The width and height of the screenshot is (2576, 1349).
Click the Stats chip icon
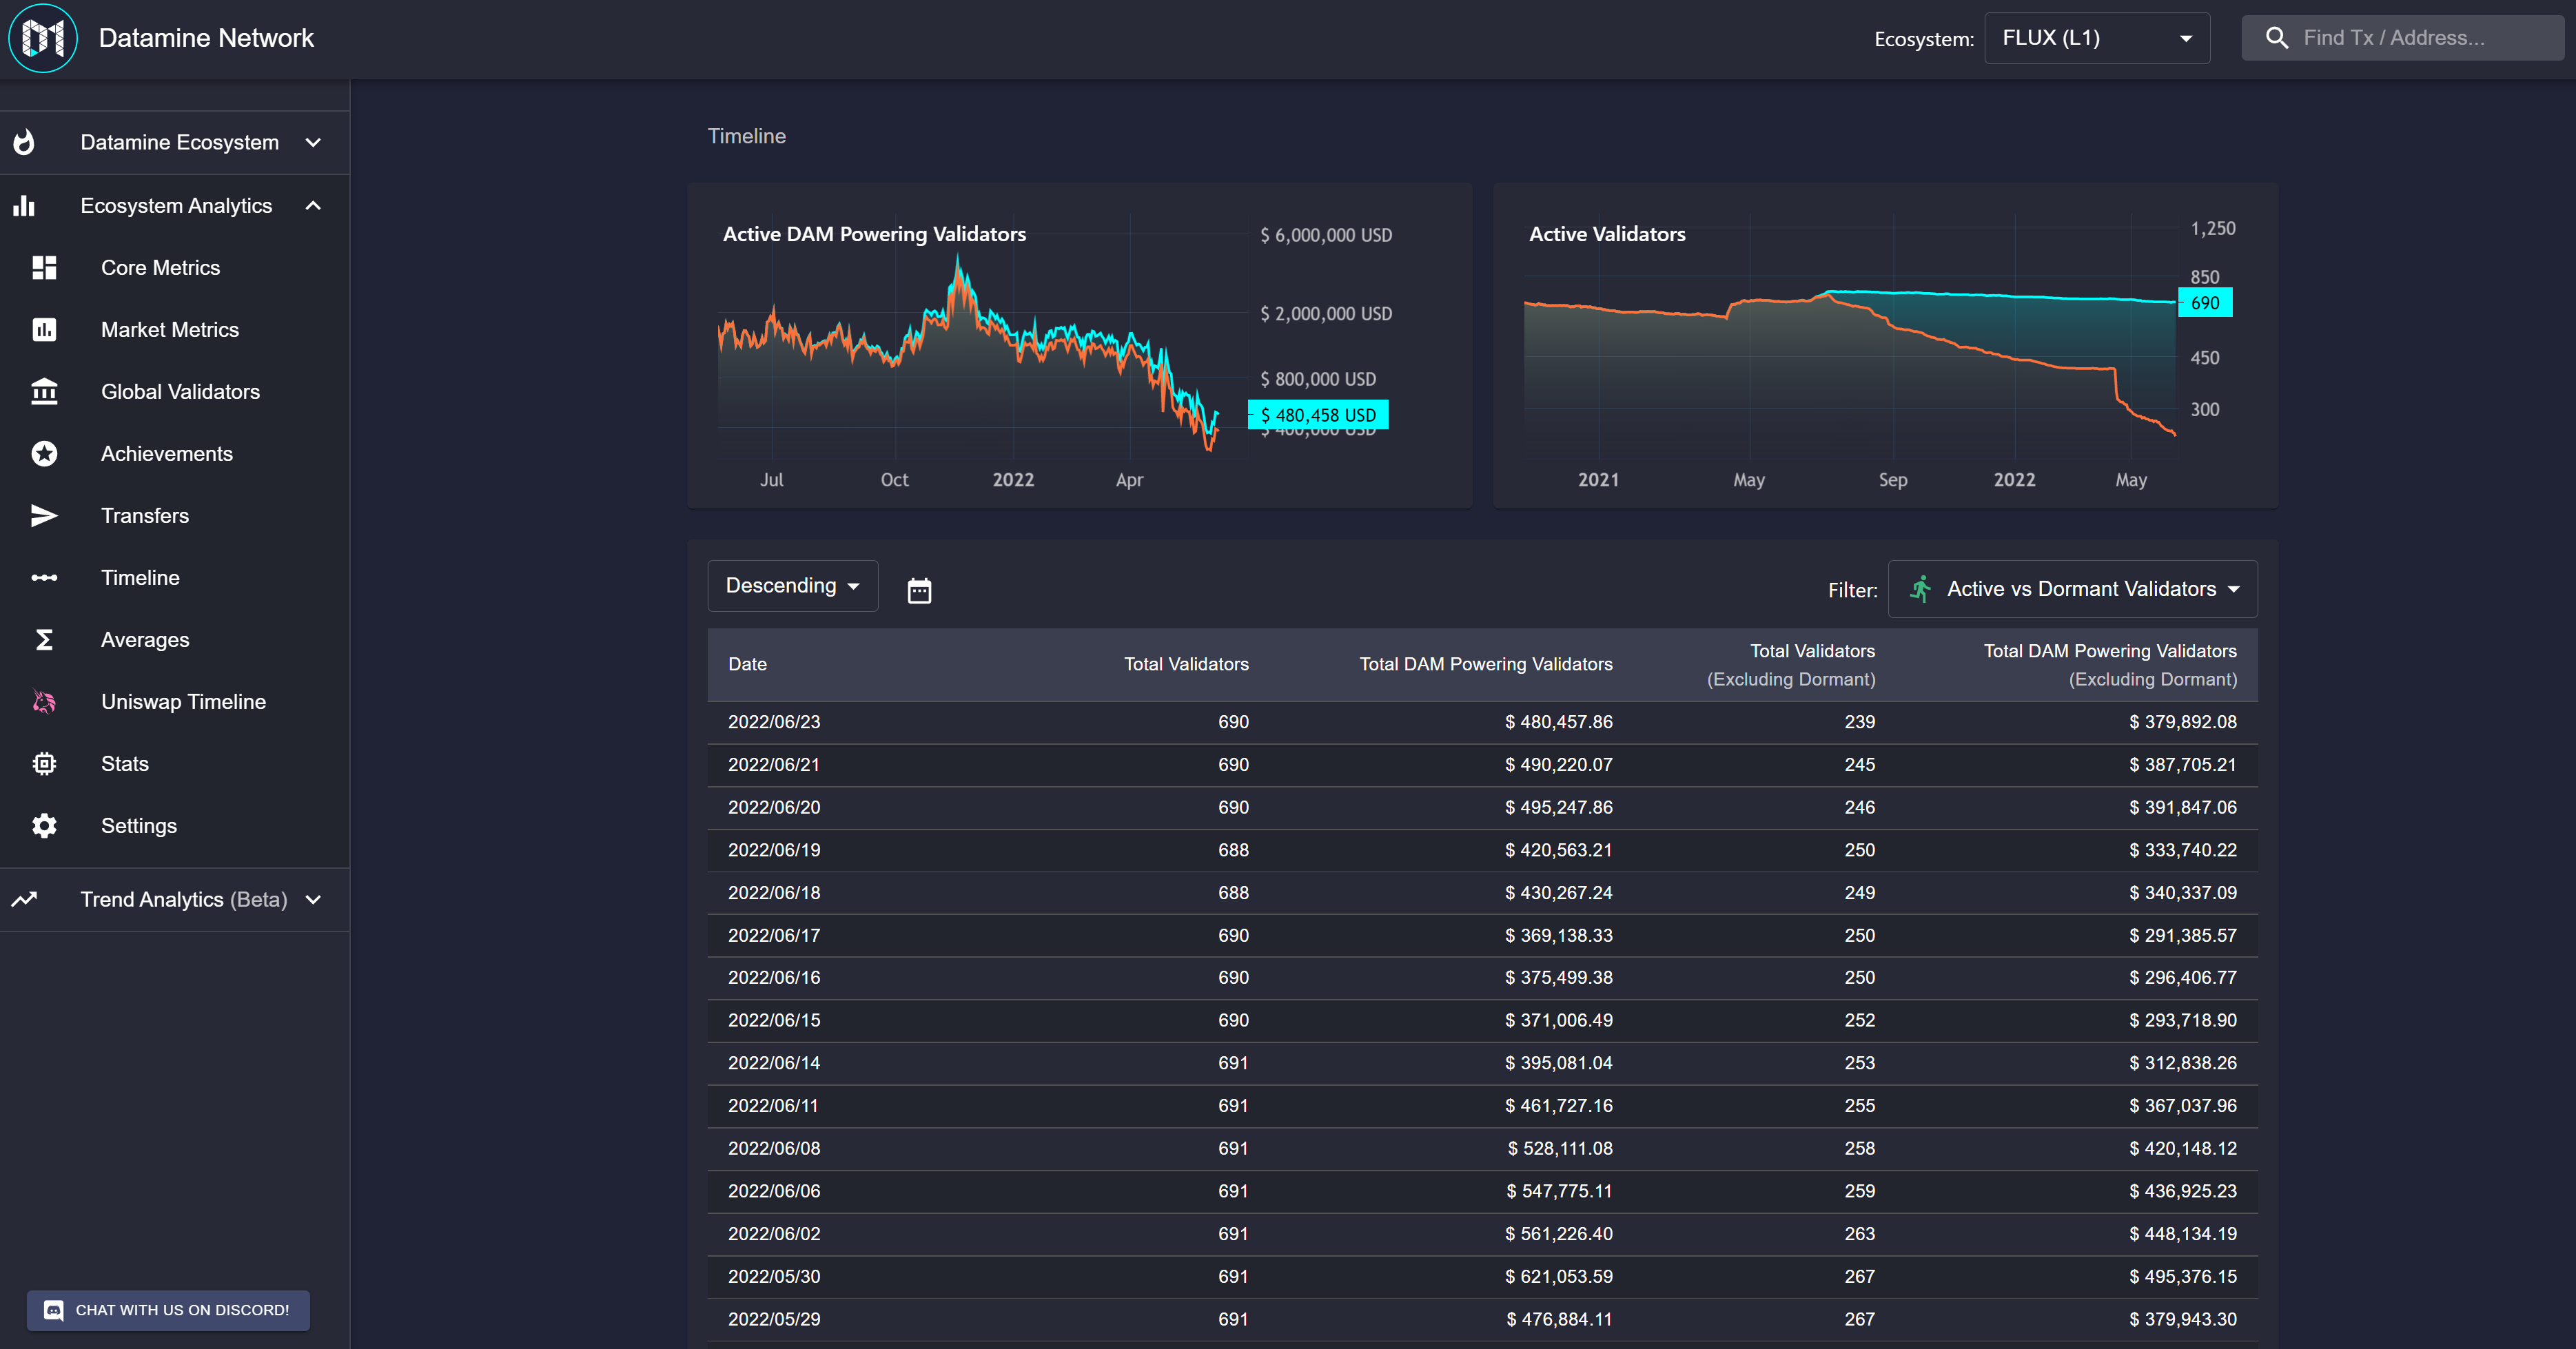coord(44,764)
